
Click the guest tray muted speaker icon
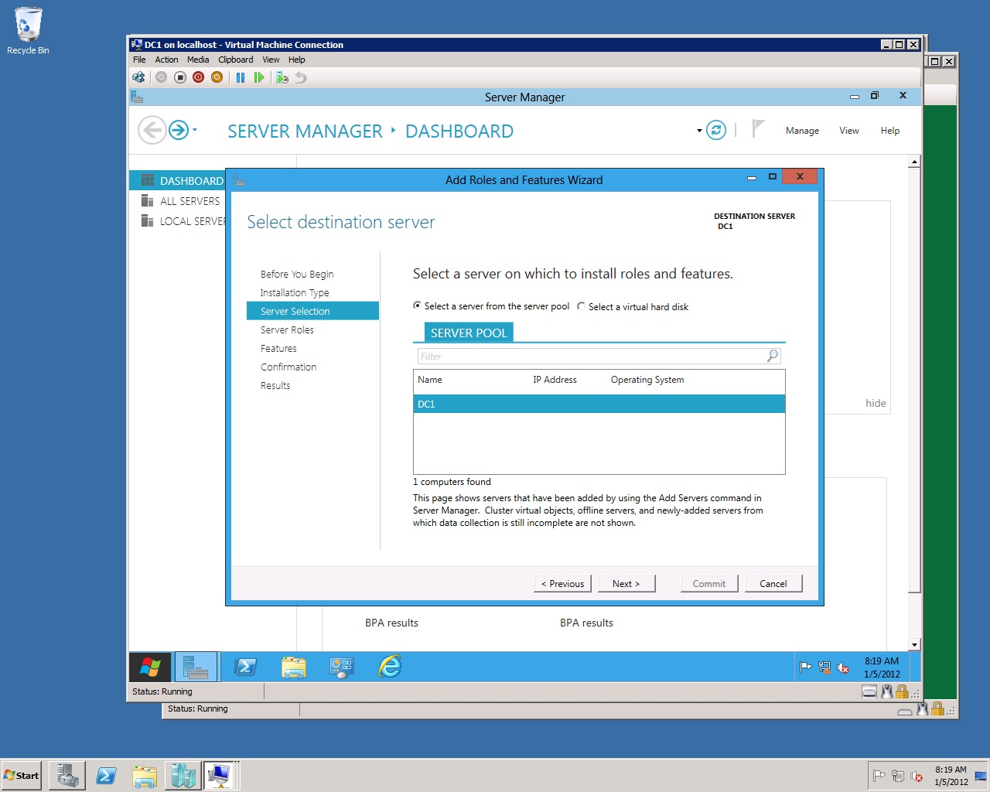(843, 667)
